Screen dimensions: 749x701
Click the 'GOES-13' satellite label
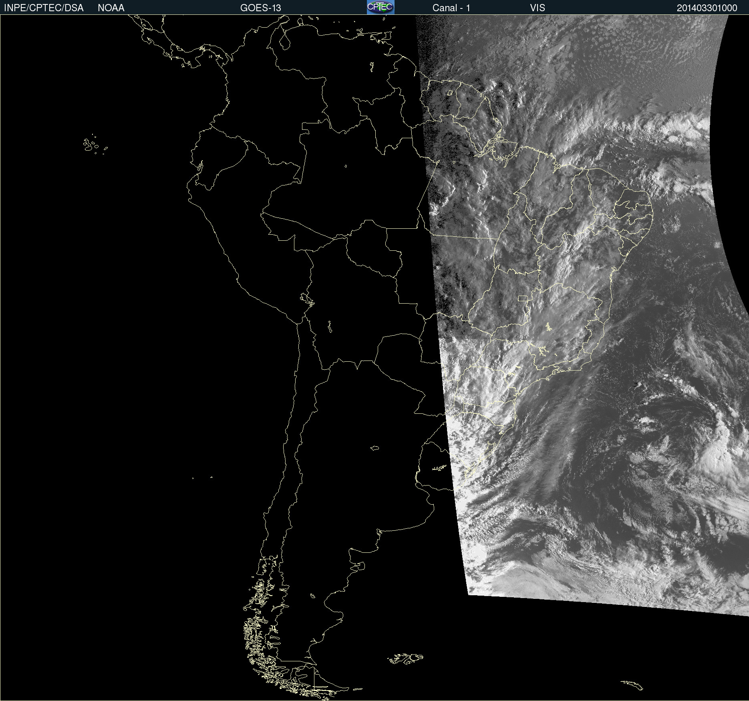[261, 8]
